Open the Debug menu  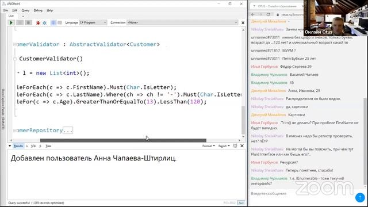[x=38, y=10]
